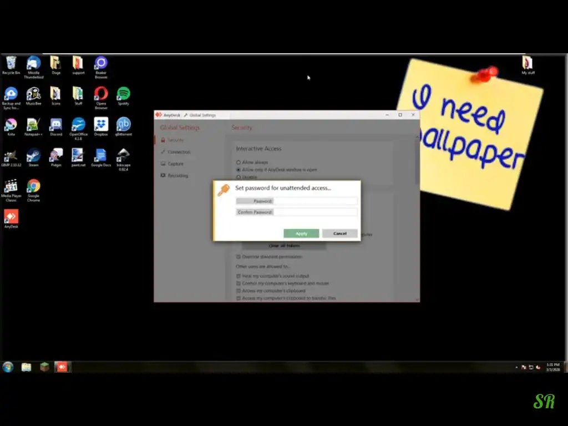
Task: Open the My stuff folder on desktop
Action: [x=528, y=65]
